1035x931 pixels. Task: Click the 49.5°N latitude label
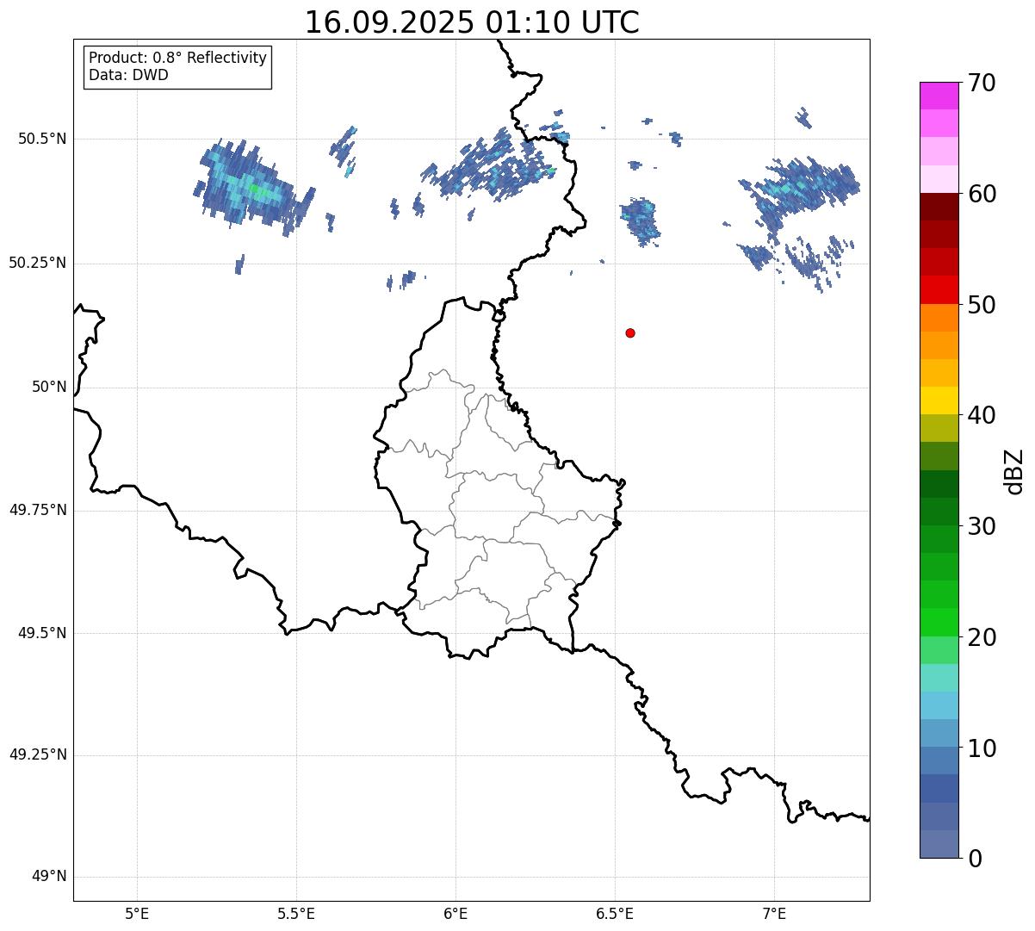pos(41,633)
